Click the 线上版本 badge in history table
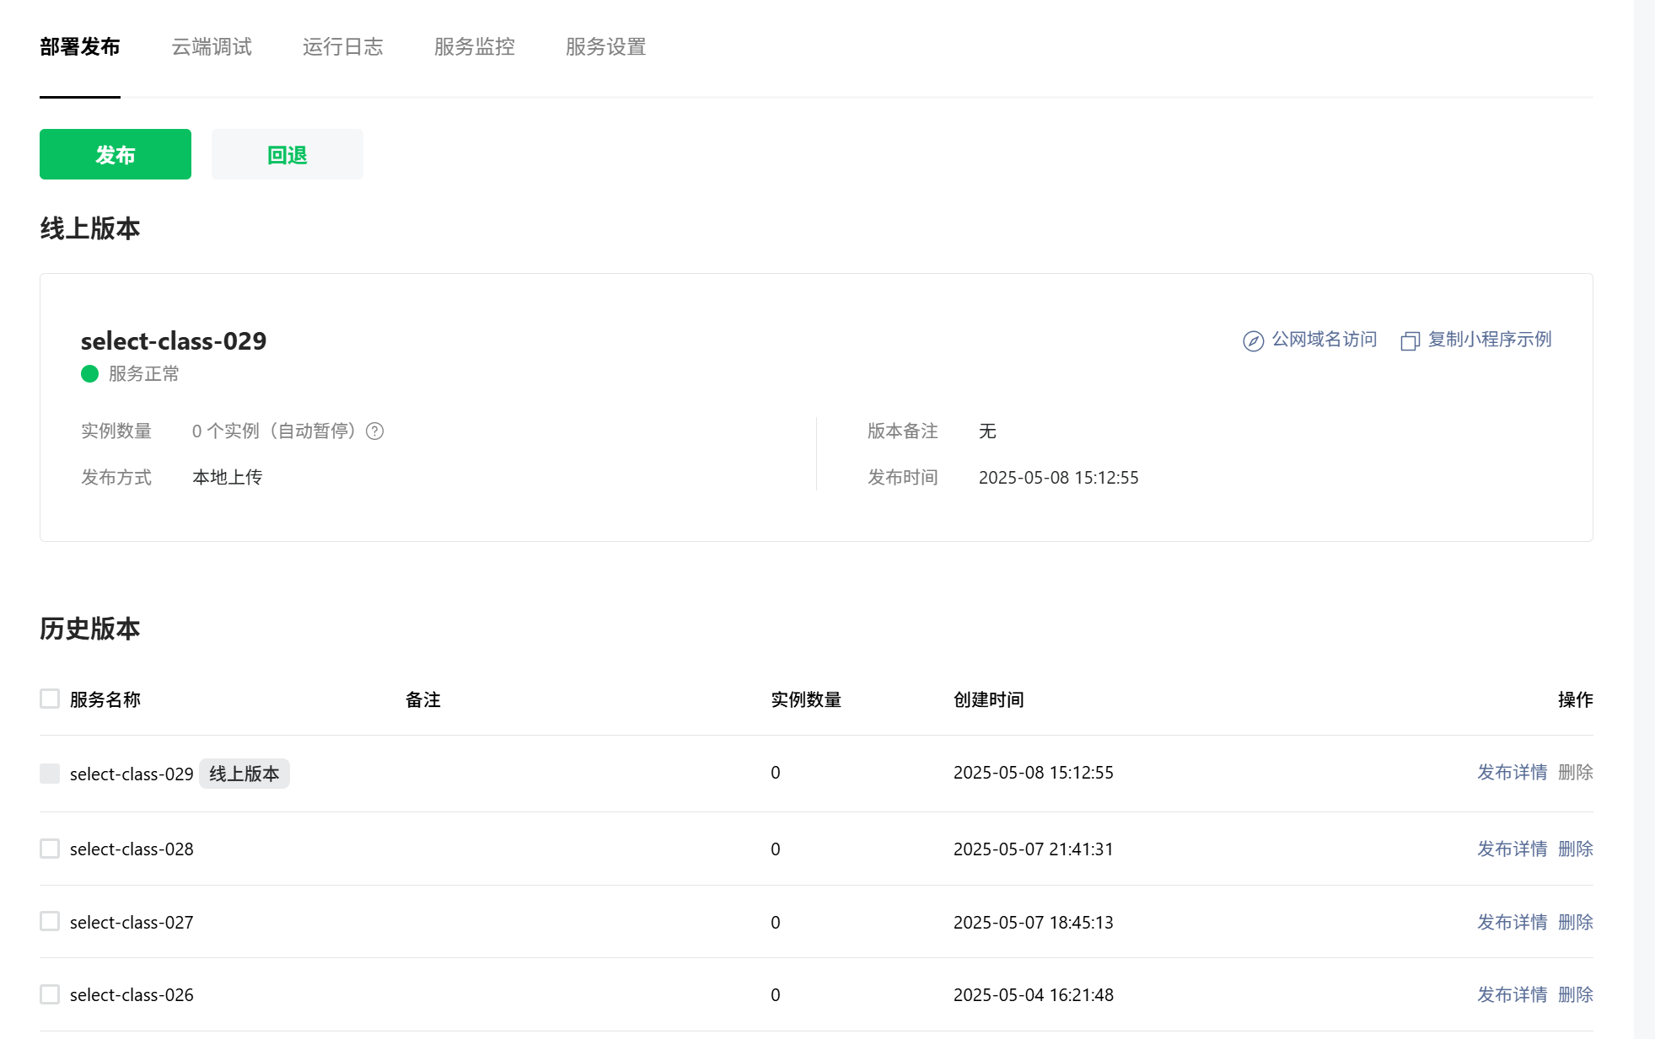The image size is (1655, 1039). pyautogui.click(x=244, y=774)
